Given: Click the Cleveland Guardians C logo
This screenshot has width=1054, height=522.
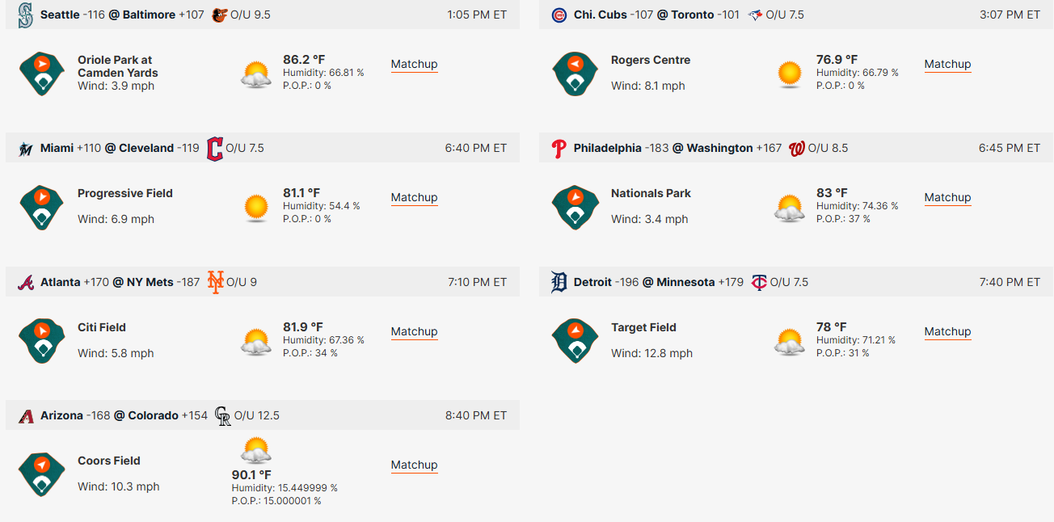Looking at the screenshot, I should point(215,149).
